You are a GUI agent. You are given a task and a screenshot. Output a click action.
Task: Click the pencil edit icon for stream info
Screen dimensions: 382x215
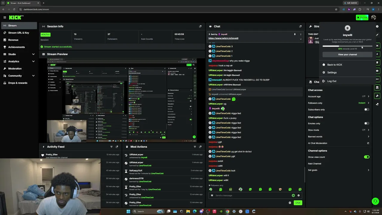pyautogui.click(x=377, y=35)
